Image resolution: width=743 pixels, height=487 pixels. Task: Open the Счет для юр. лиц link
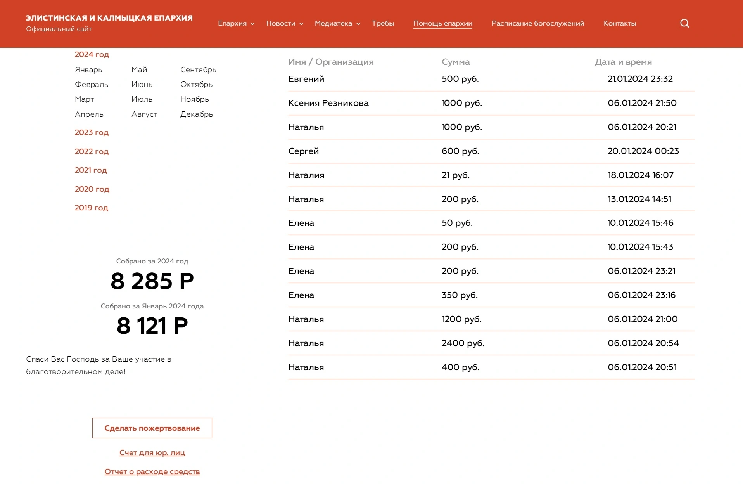click(152, 452)
